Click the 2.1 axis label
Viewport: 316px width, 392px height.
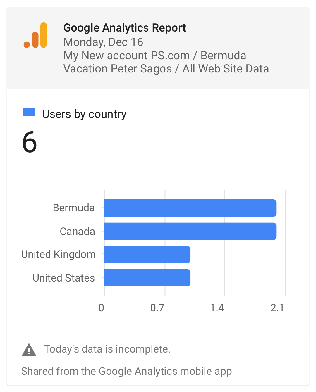point(277,308)
